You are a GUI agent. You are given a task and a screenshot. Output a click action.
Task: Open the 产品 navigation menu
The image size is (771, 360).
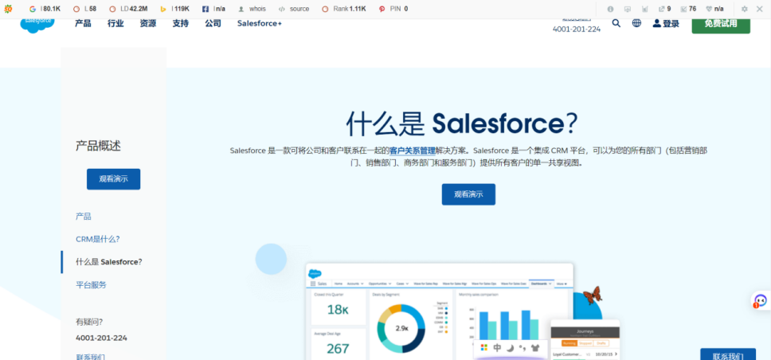pos(83,23)
